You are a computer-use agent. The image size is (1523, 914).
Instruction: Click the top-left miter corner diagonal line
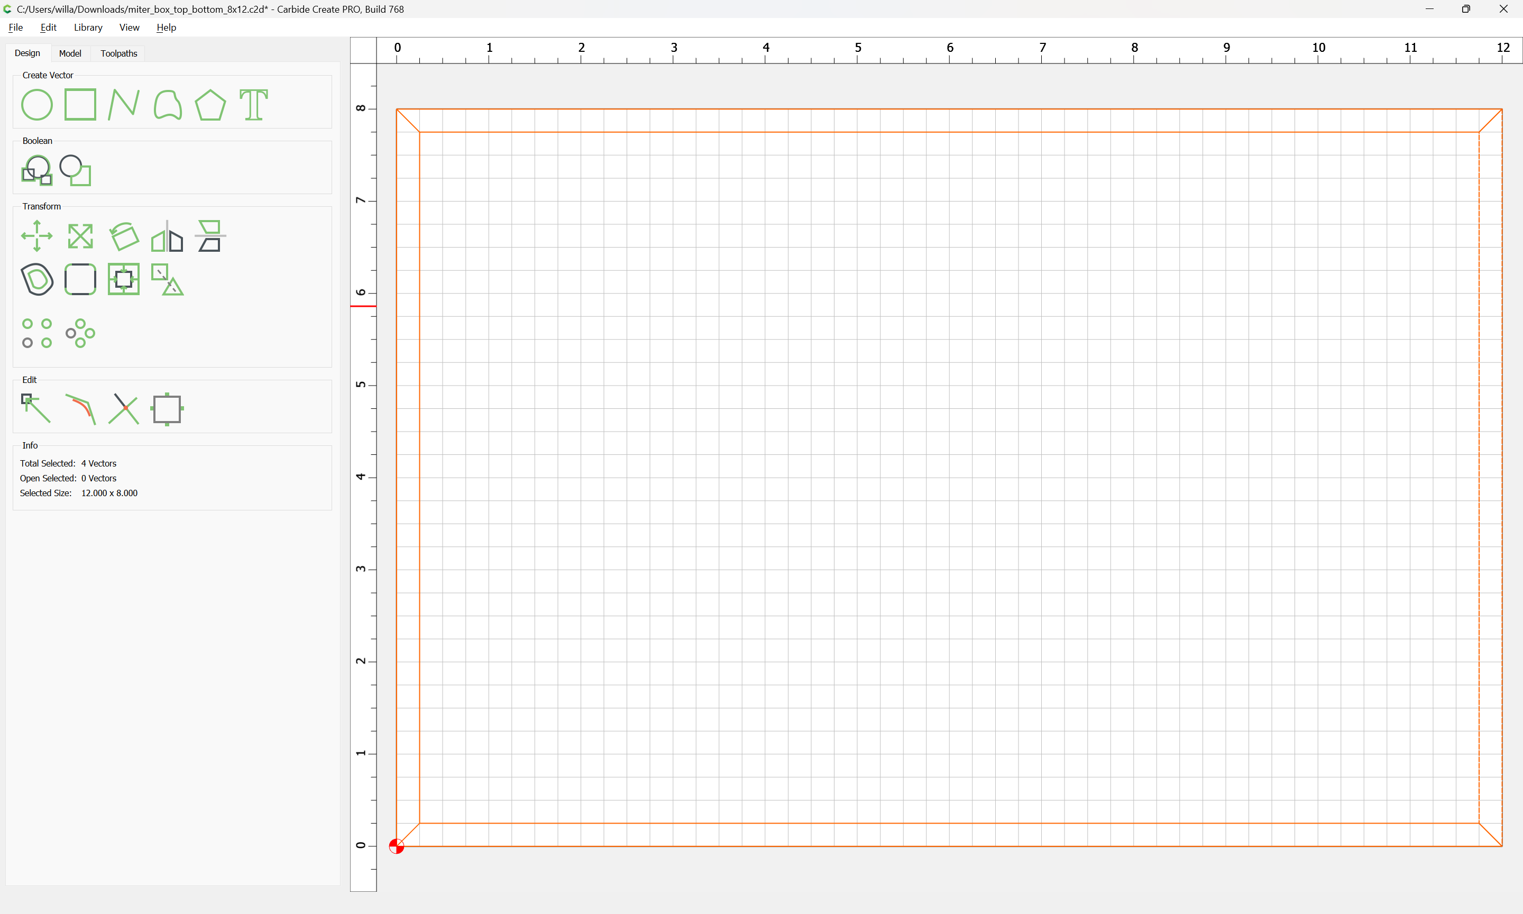click(x=408, y=121)
